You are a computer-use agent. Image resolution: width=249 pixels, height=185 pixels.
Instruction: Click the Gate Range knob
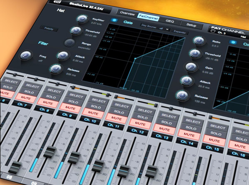coord(70,42)
